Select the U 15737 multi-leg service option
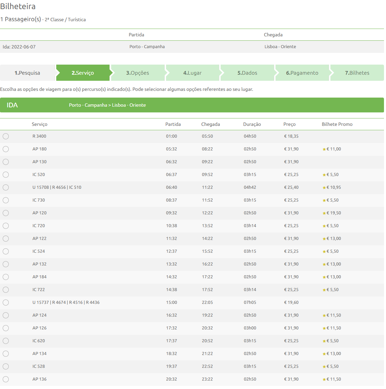 [x=6, y=303]
